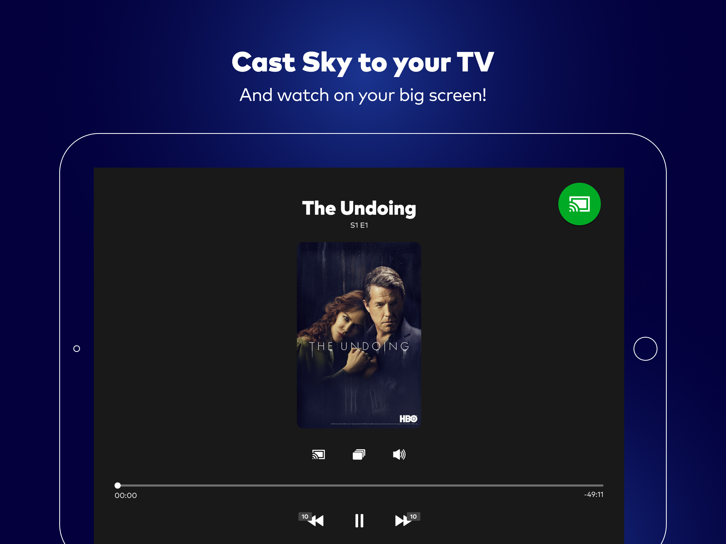Click the tablet front camera dot
The height and width of the screenshot is (544, 726).
click(x=77, y=349)
